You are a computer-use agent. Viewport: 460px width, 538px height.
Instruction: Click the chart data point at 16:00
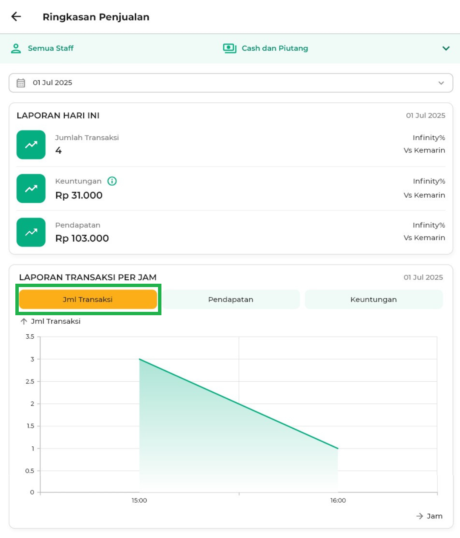tap(338, 448)
